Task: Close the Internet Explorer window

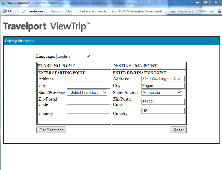Action: 216,2
